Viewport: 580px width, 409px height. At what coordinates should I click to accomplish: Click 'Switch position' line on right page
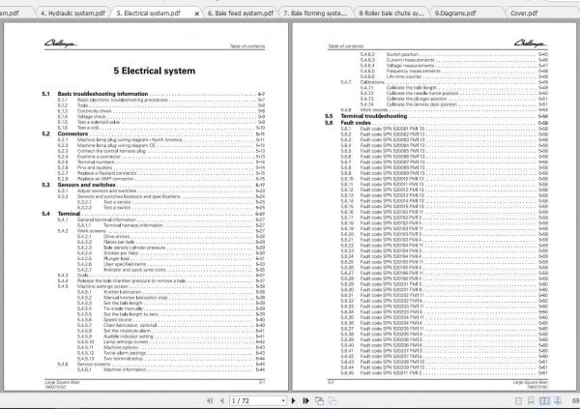[454, 54]
